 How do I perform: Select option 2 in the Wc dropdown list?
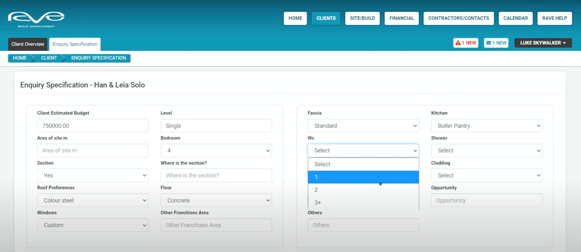click(x=363, y=190)
